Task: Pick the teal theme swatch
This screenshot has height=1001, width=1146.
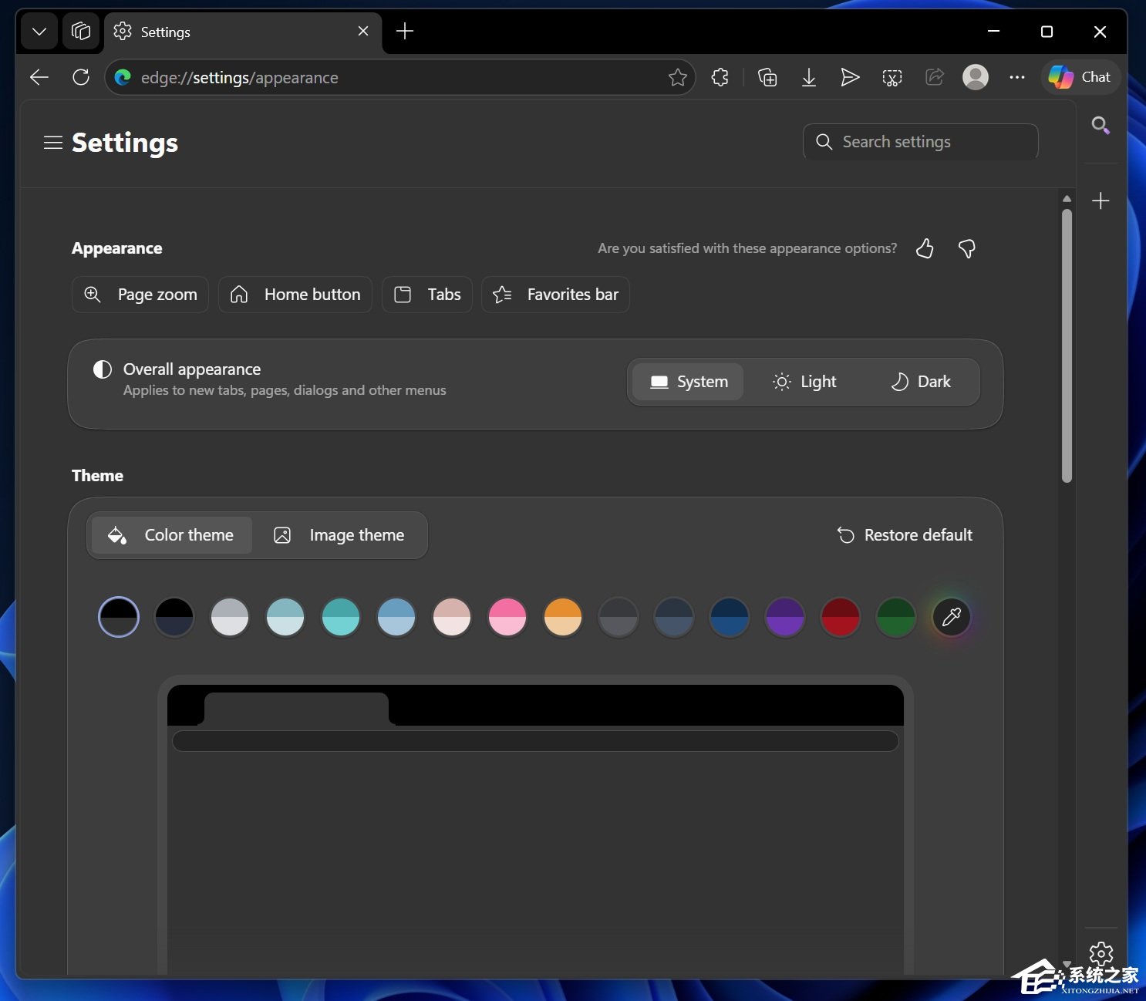Action: pyautogui.click(x=341, y=617)
